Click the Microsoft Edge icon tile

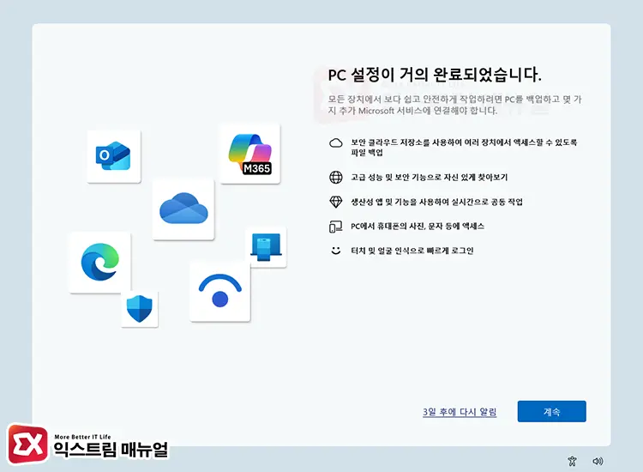point(100,263)
